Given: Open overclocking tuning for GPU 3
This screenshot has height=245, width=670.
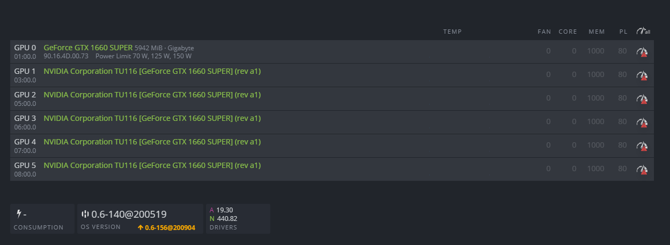Looking at the screenshot, I should (x=642, y=122).
